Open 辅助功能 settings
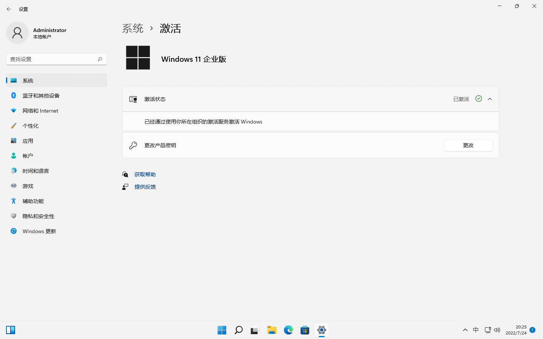 pyautogui.click(x=57, y=201)
